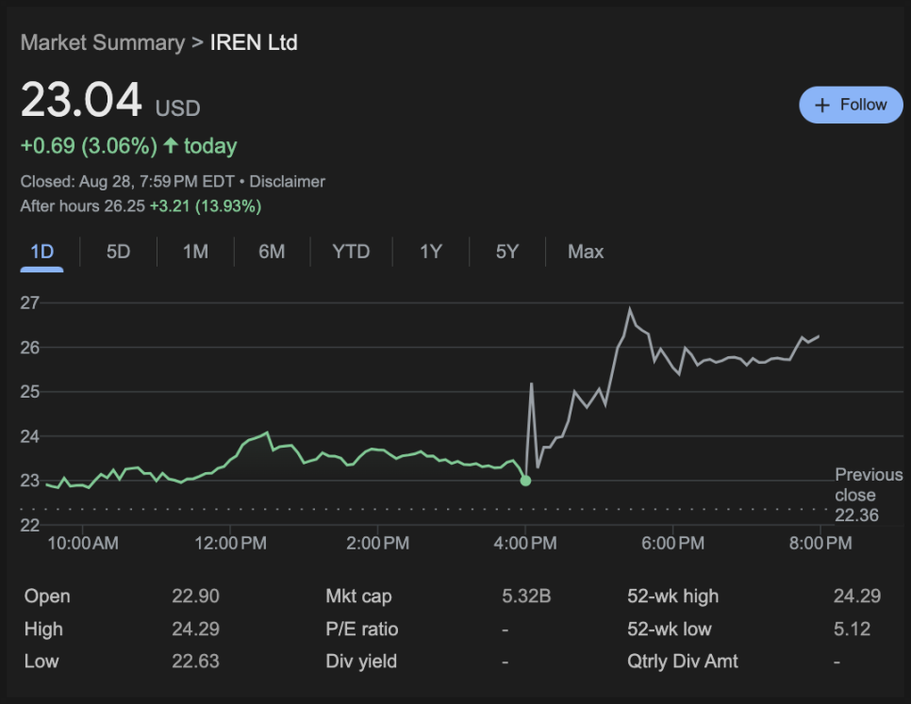Click the 23.04 price value

click(81, 100)
